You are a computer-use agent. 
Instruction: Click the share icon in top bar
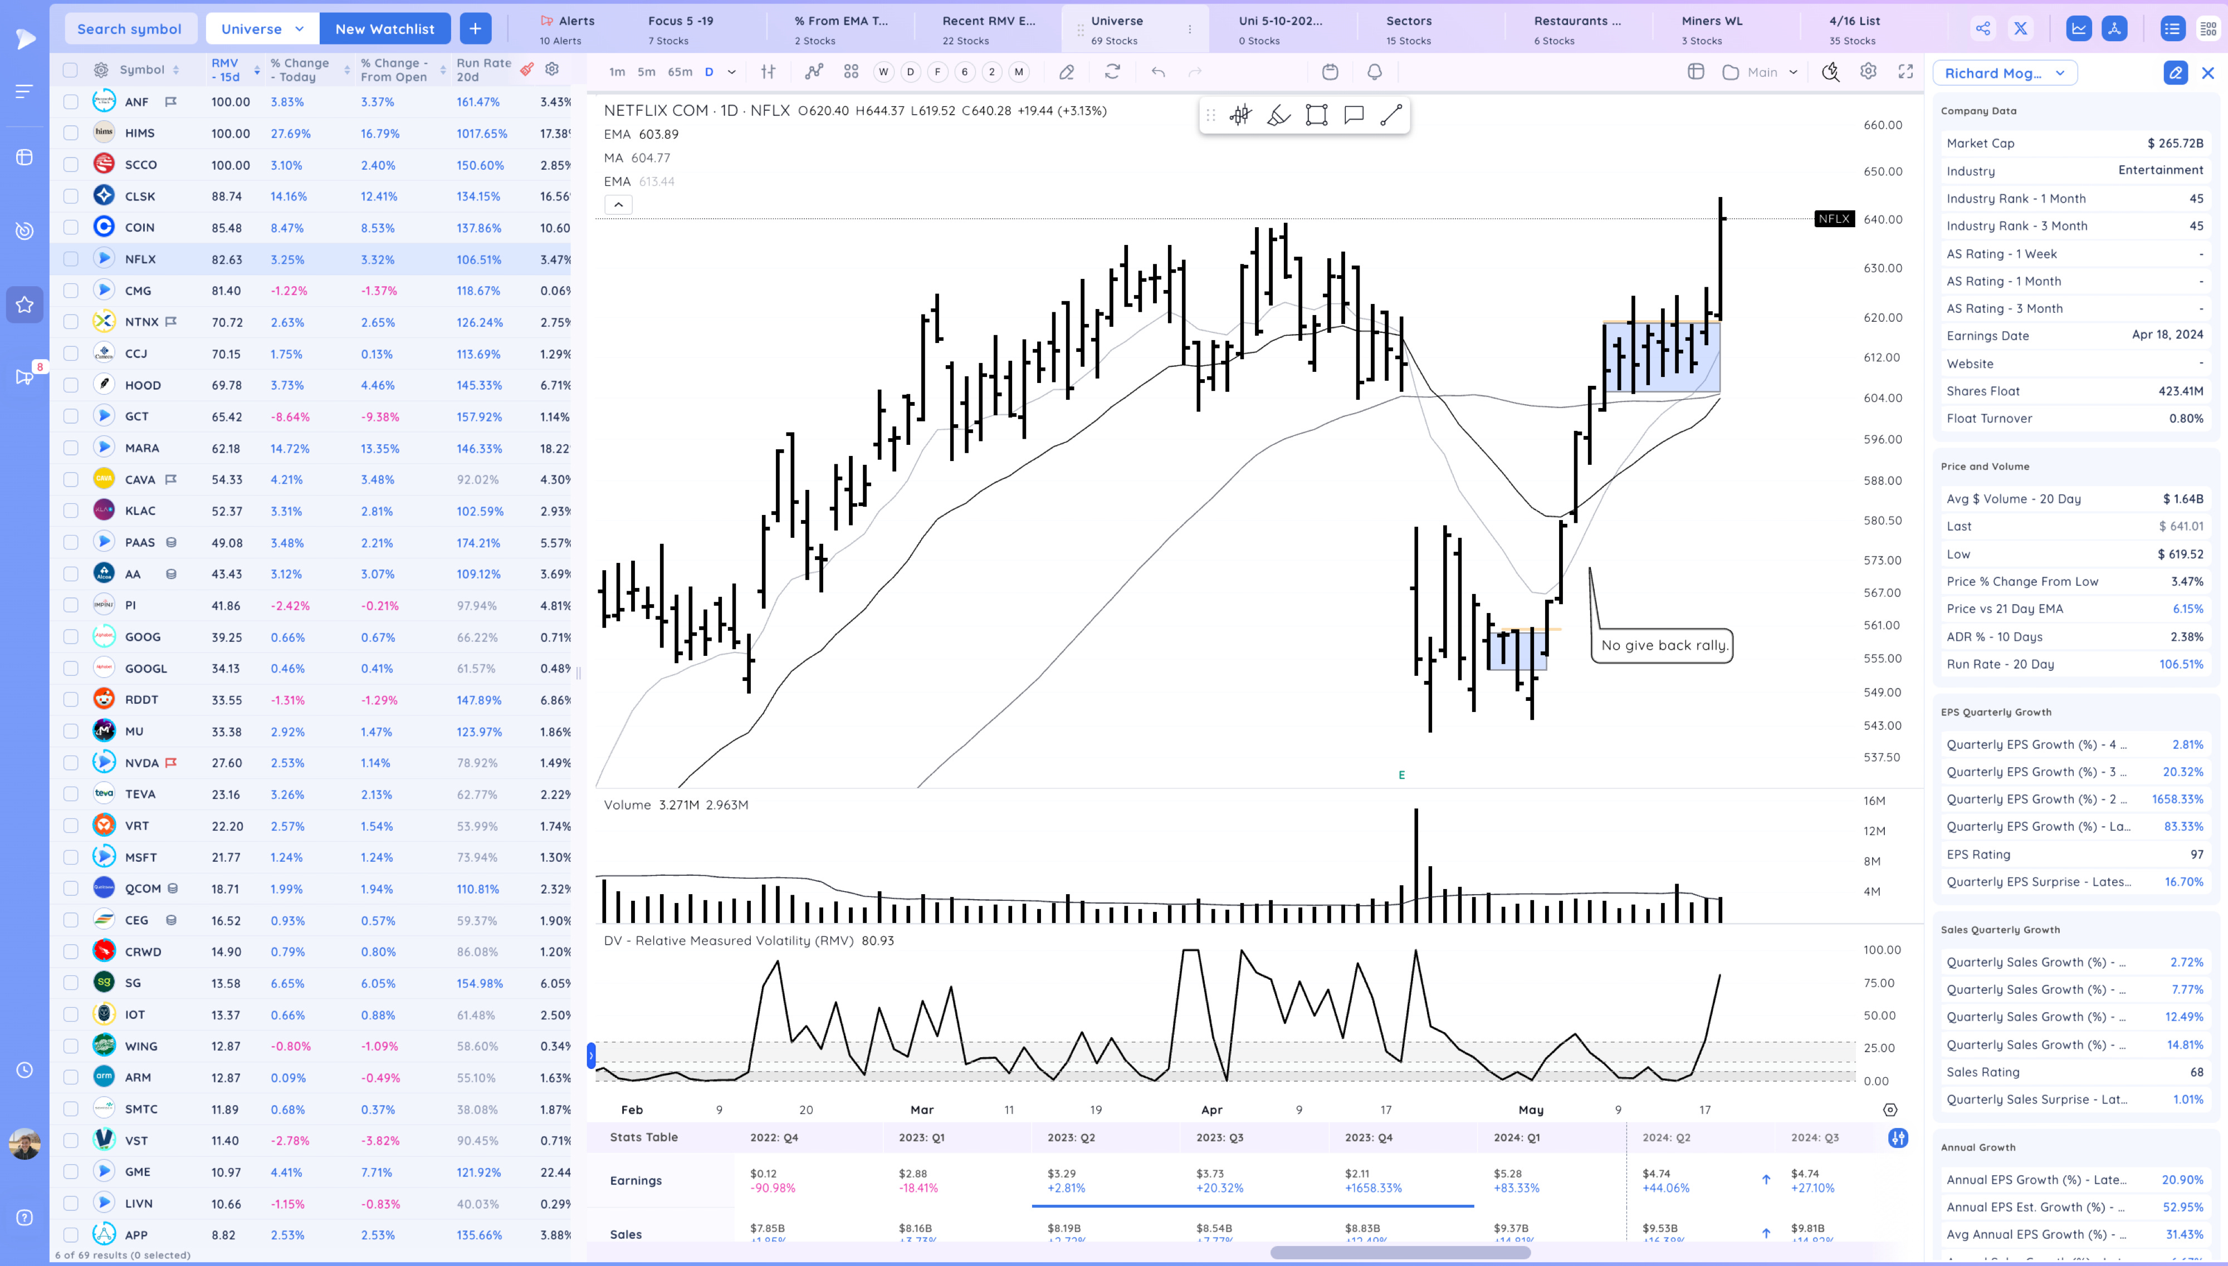1982,29
